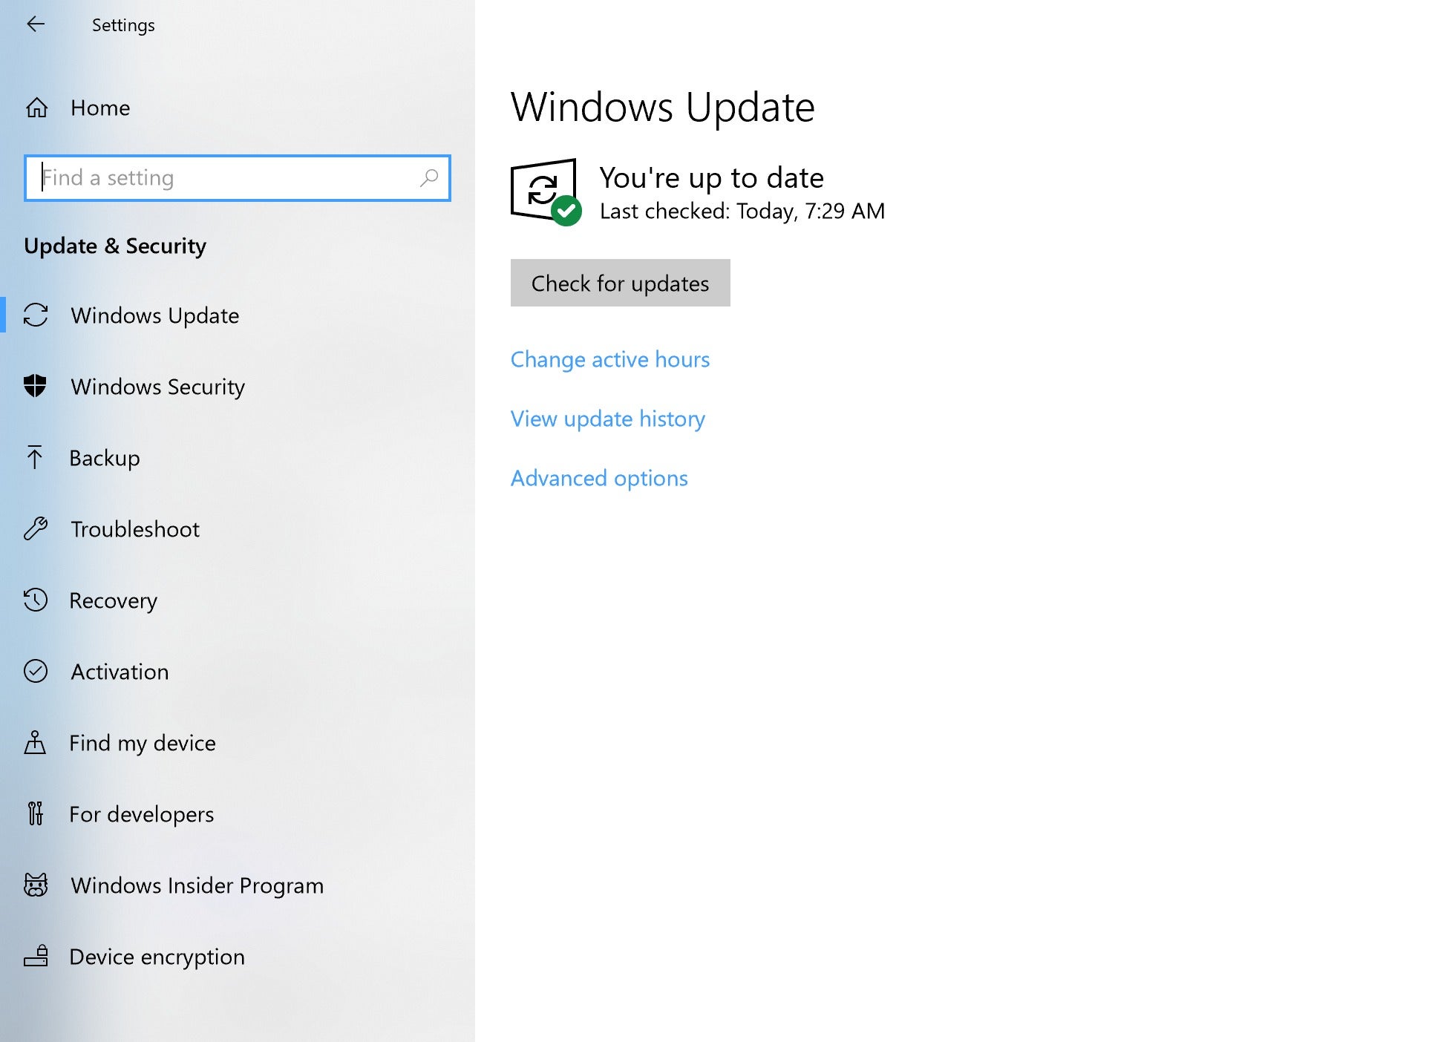Image resolution: width=1432 pixels, height=1042 pixels.
Task: Select Windows Insider Program menu item
Action: (197, 885)
